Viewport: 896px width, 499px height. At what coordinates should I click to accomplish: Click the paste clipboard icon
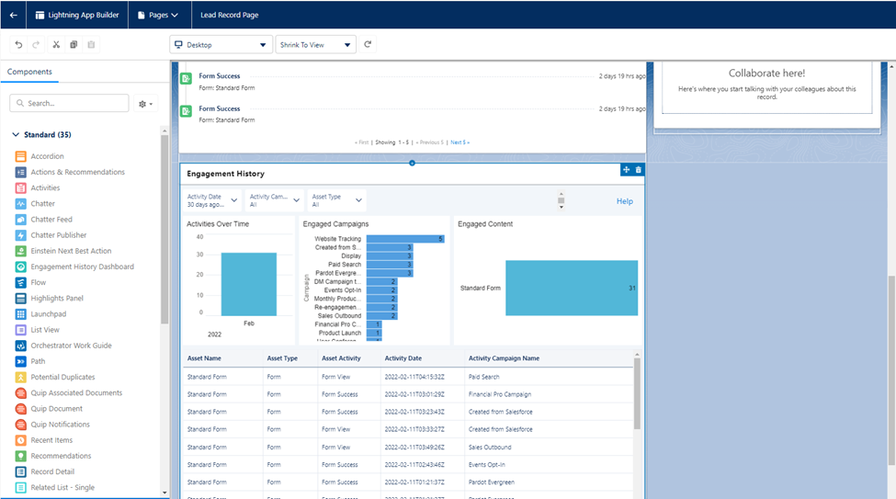pyautogui.click(x=91, y=45)
